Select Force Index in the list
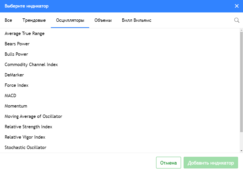 point(17,85)
